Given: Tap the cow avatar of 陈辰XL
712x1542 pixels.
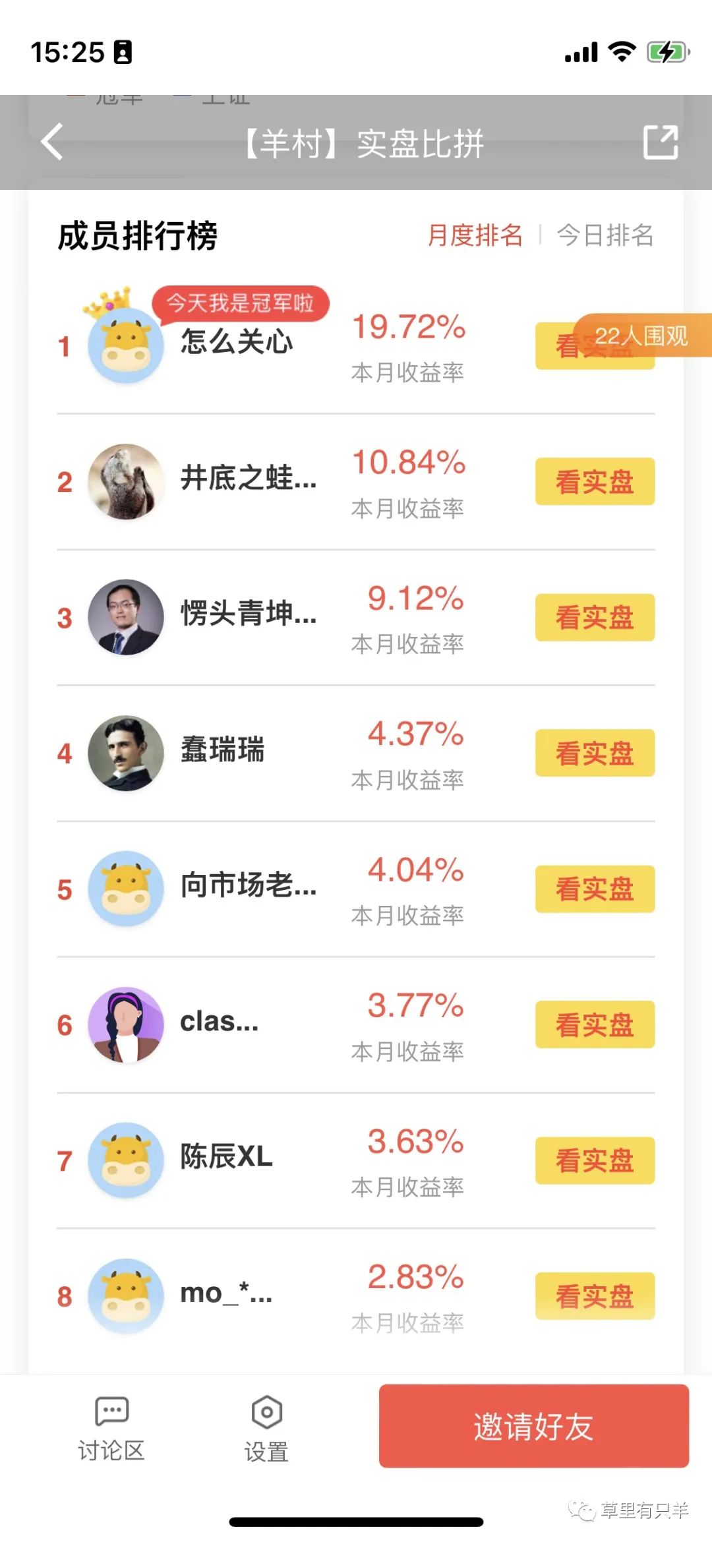Looking at the screenshot, I should (125, 1160).
